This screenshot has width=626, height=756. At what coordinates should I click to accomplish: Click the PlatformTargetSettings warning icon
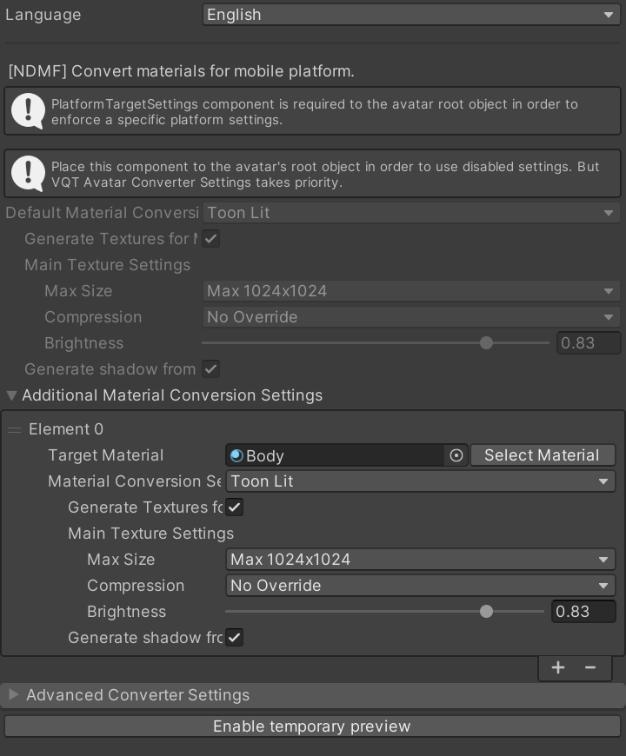tap(28, 111)
